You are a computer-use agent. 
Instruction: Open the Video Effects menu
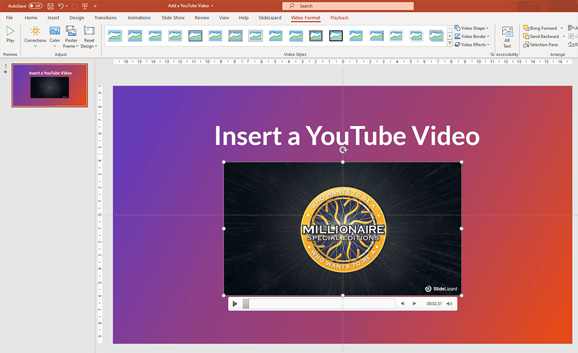coord(472,44)
